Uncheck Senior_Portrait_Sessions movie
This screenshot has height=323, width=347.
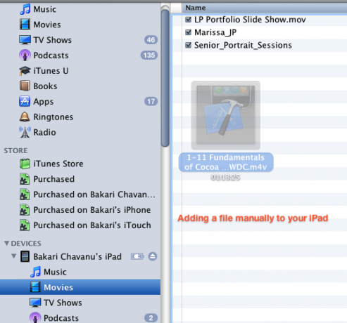pos(188,45)
